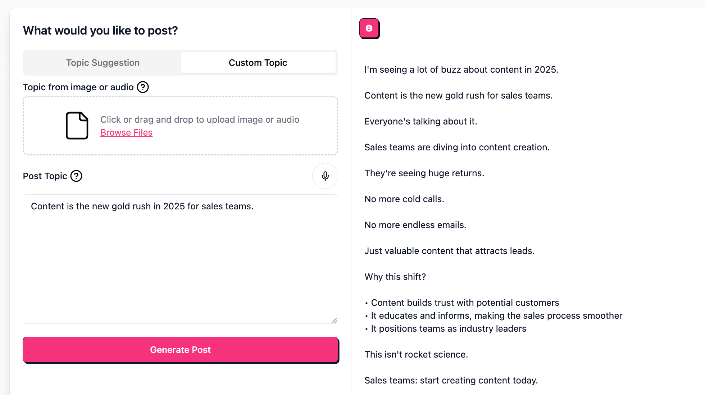Screen dimensions: 705x395
Task: Click 'Sales teams: start creating content today' line
Action: click(x=451, y=380)
